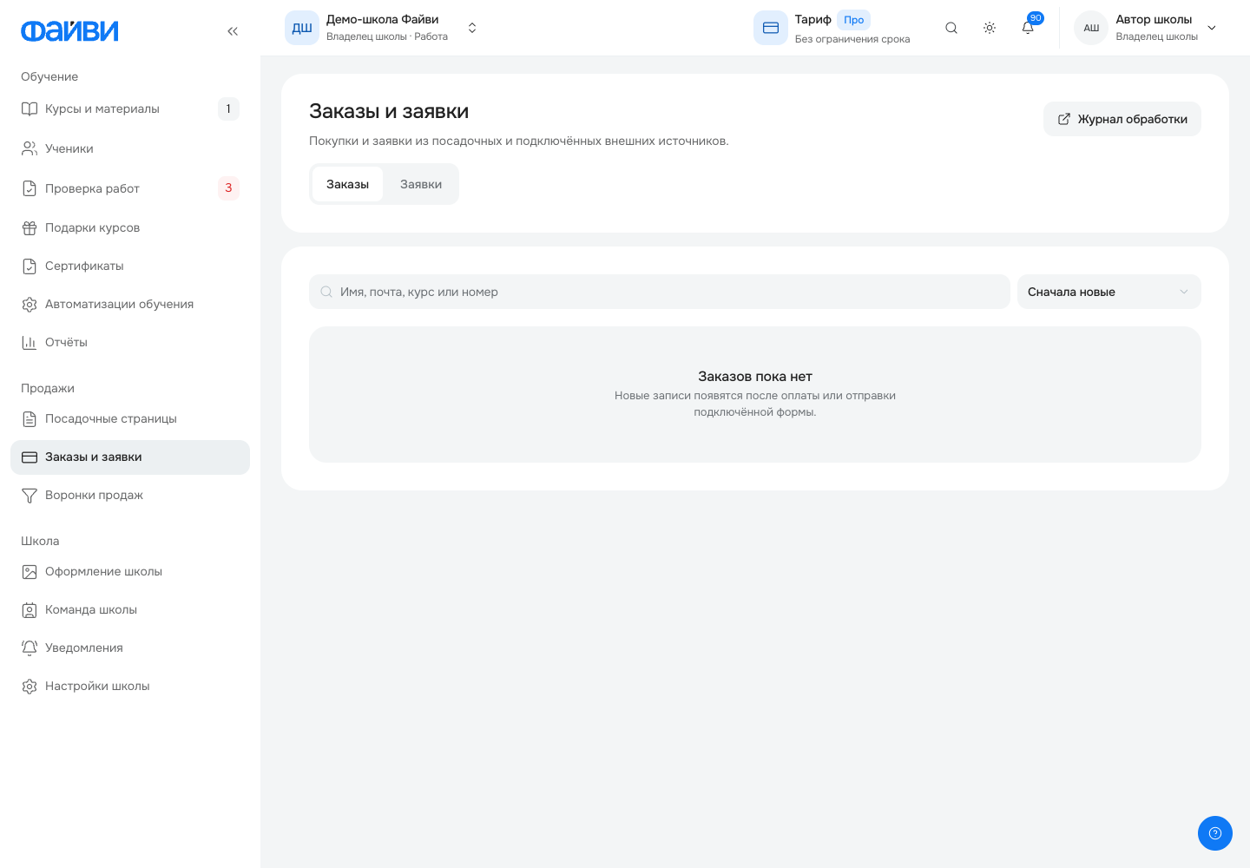This screenshot has height=868, width=1250.
Task: Click the Заказов пока нет heading
Action: [755, 376]
